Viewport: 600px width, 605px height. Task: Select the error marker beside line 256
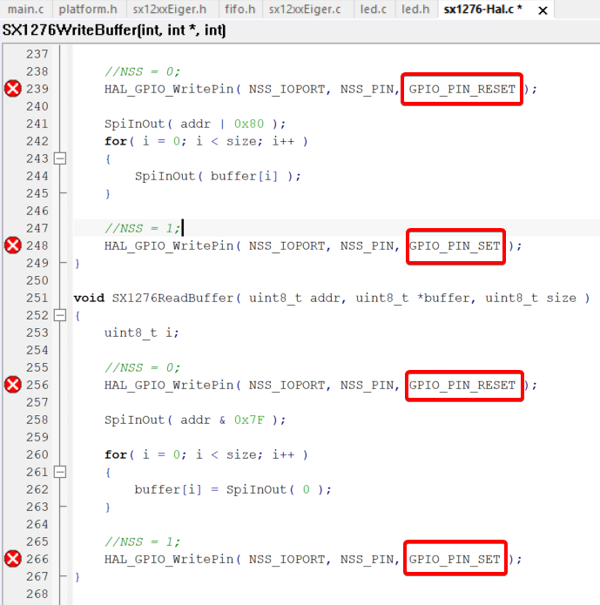click(12, 385)
